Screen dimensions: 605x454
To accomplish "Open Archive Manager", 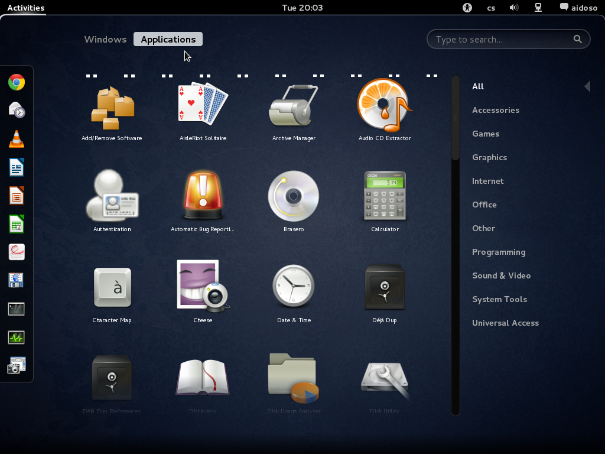I will point(294,112).
